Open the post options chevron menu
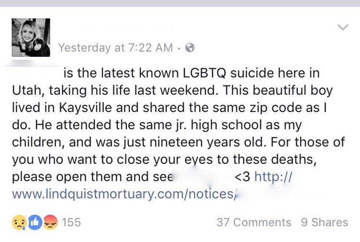Viewport: 360px width, 242px height. 342,28
